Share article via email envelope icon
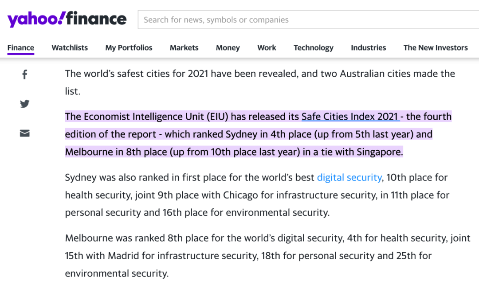The image size is (479, 281). point(25,133)
